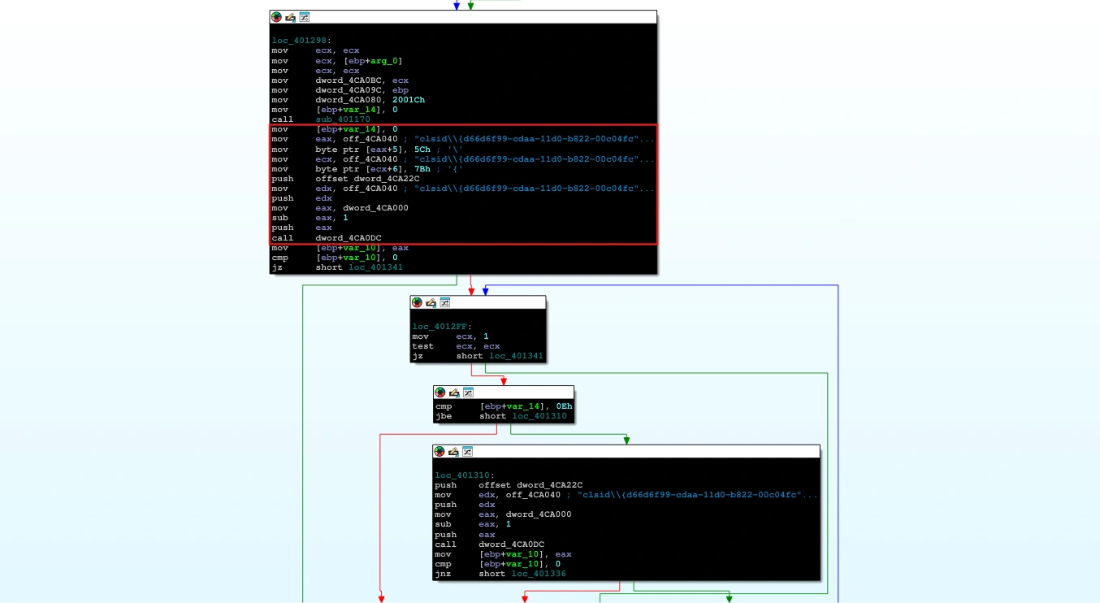The height and width of the screenshot is (603, 1100).
Task: Open the color wheel on the cmp var_14 node
Action: pos(440,393)
